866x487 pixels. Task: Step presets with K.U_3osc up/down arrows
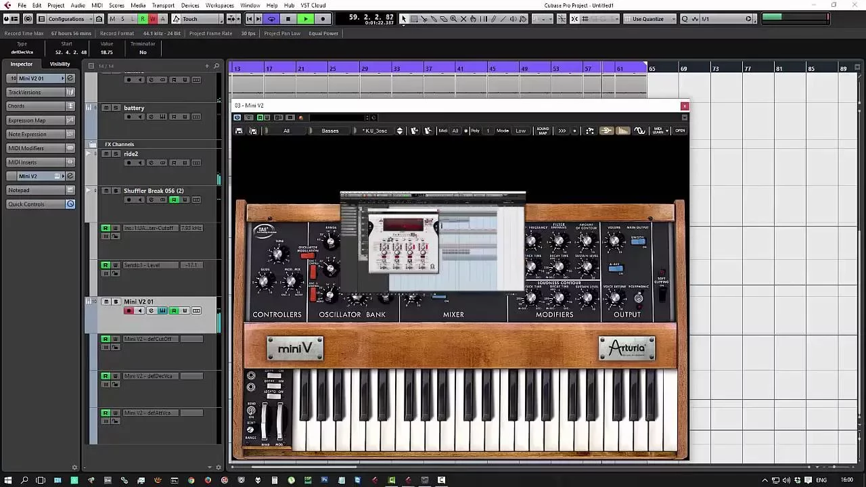tap(399, 131)
